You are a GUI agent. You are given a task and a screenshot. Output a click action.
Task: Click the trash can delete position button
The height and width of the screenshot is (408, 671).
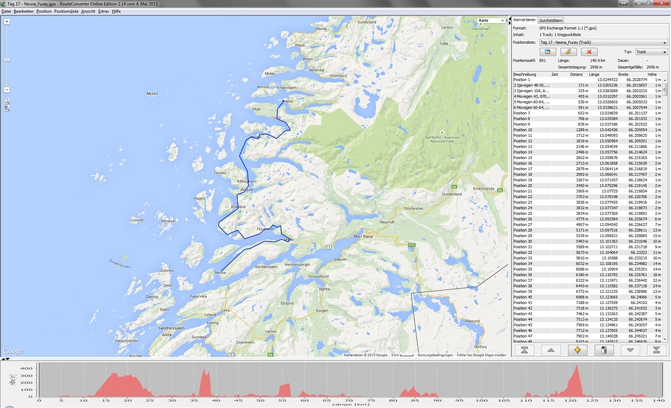603,350
